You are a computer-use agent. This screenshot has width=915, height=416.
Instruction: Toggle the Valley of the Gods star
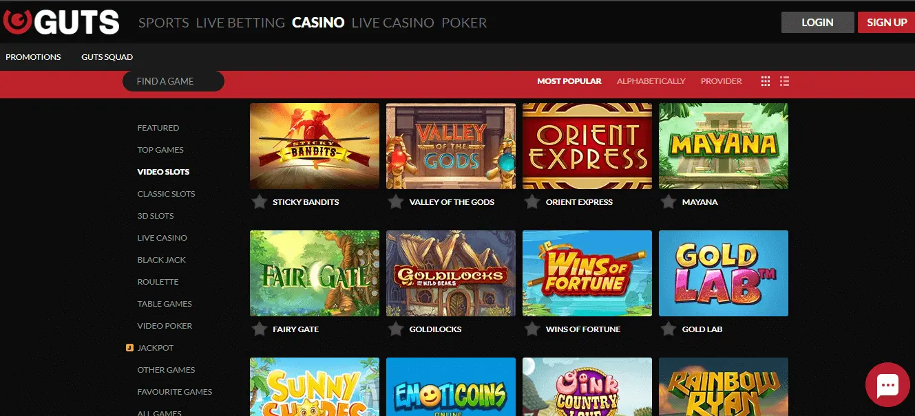(x=395, y=202)
